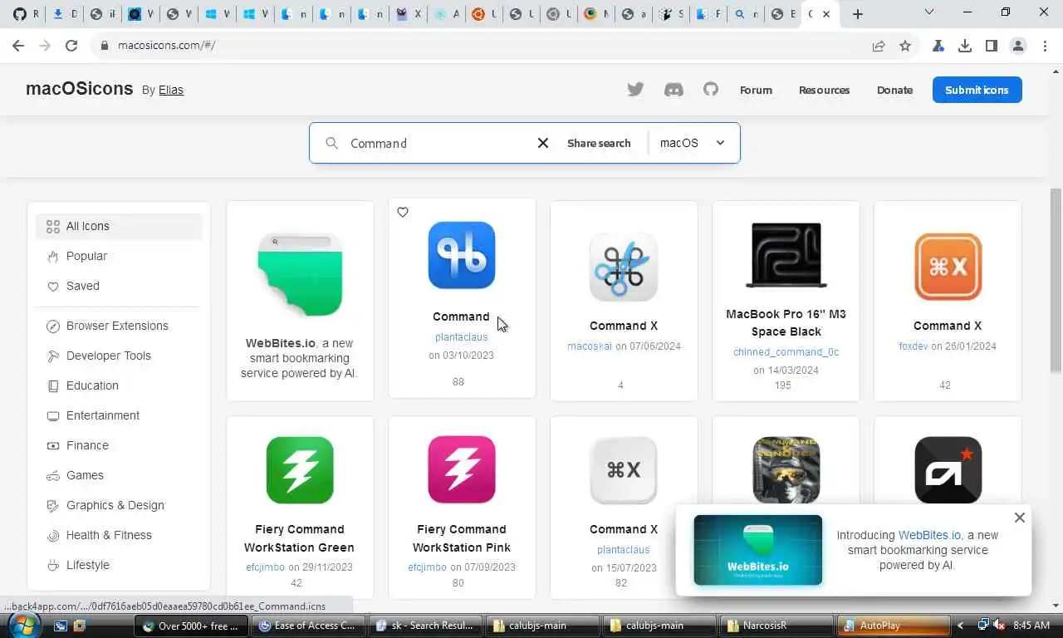1063x638 pixels.
Task: Click the WebBites.io popup banner image
Action: point(758,550)
